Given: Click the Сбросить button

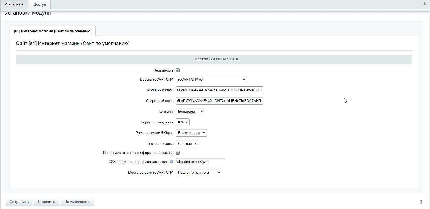Looking at the screenshot, I should point(46,202).
